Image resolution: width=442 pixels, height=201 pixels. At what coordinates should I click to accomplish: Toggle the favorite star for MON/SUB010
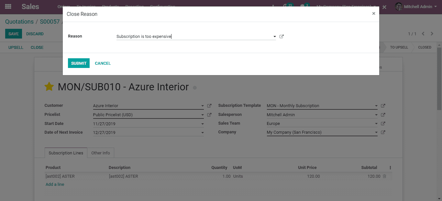tap(49, 87)
